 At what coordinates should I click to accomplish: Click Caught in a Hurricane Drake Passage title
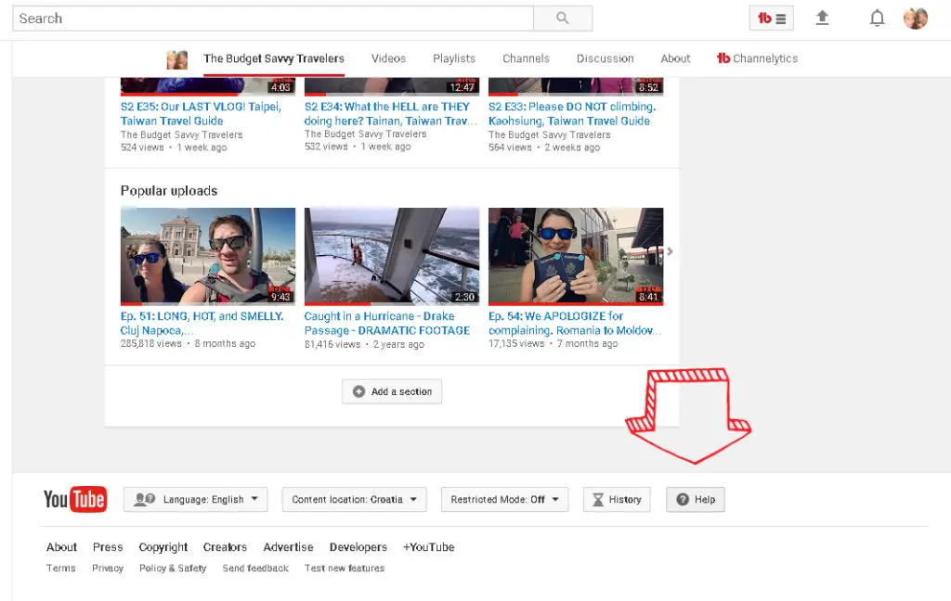pyautogui.click(x=387, y=323)
